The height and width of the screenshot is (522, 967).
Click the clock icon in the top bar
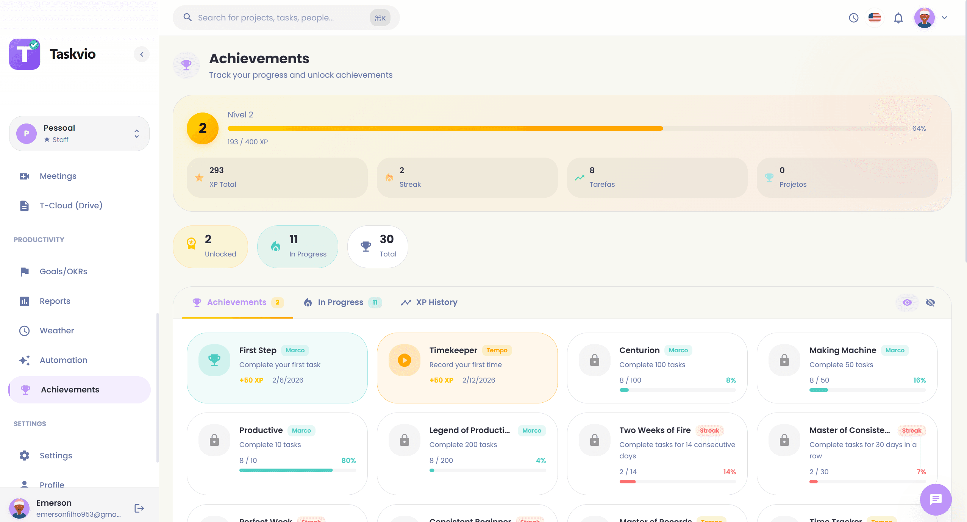pos(853,17)
